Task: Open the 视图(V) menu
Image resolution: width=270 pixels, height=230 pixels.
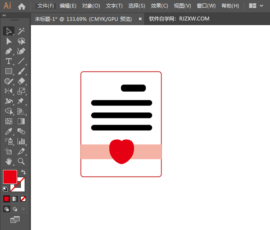Action: pos(182,6)
